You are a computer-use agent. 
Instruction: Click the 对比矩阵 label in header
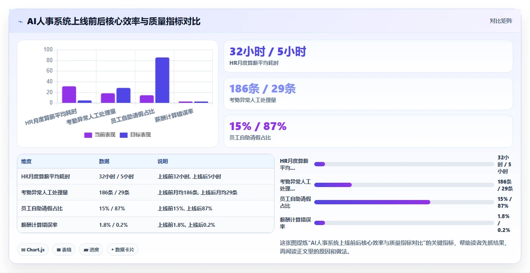pyautogui.click(x=501, y=21)
